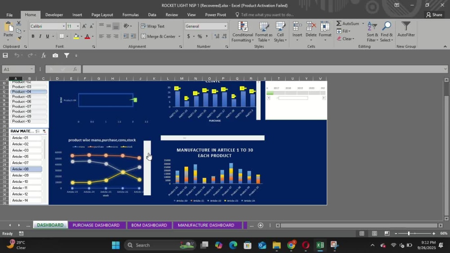Screen dimensions: 450x253
Task: Toggle Bottom Align alignment
Action: click(x=116, y=26)
